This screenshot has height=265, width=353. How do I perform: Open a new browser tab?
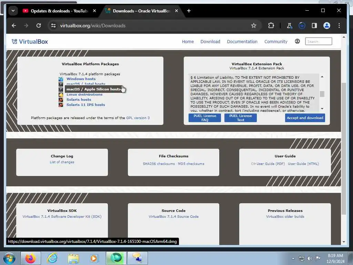coord(189,11)
